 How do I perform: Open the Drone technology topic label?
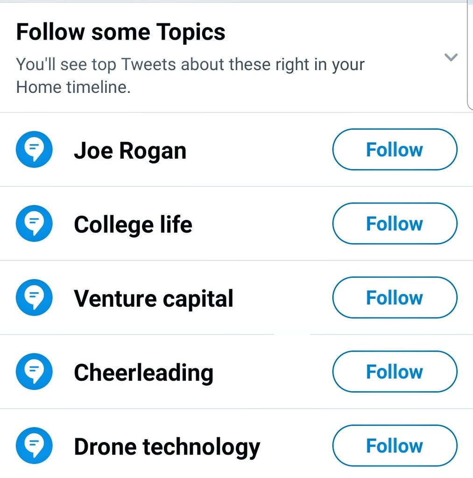coord(167,447)
